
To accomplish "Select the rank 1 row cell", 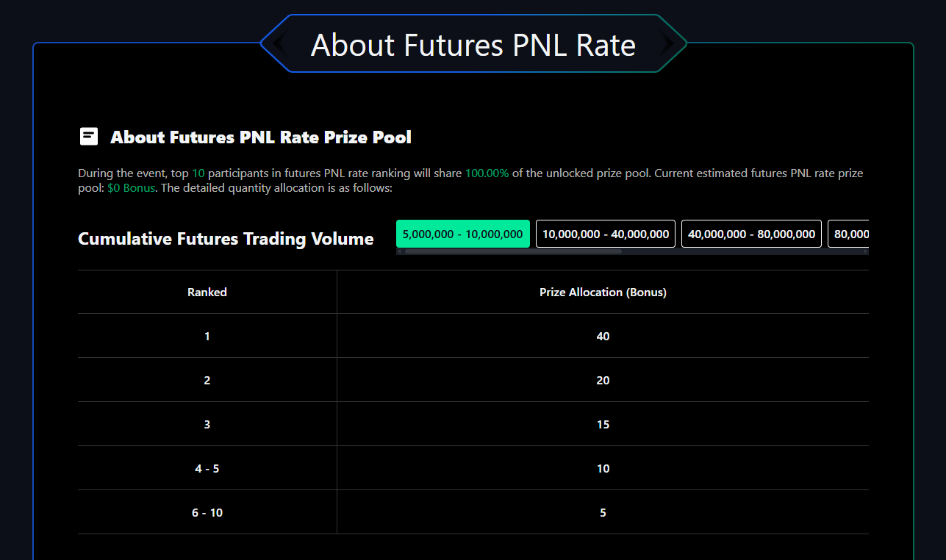I will pos(207,336).
